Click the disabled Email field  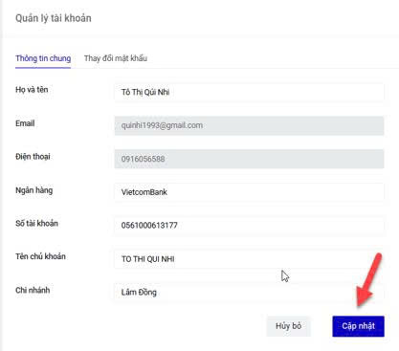pos(249,125)
